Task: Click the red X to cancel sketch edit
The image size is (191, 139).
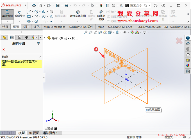Action: pos(4,49)
